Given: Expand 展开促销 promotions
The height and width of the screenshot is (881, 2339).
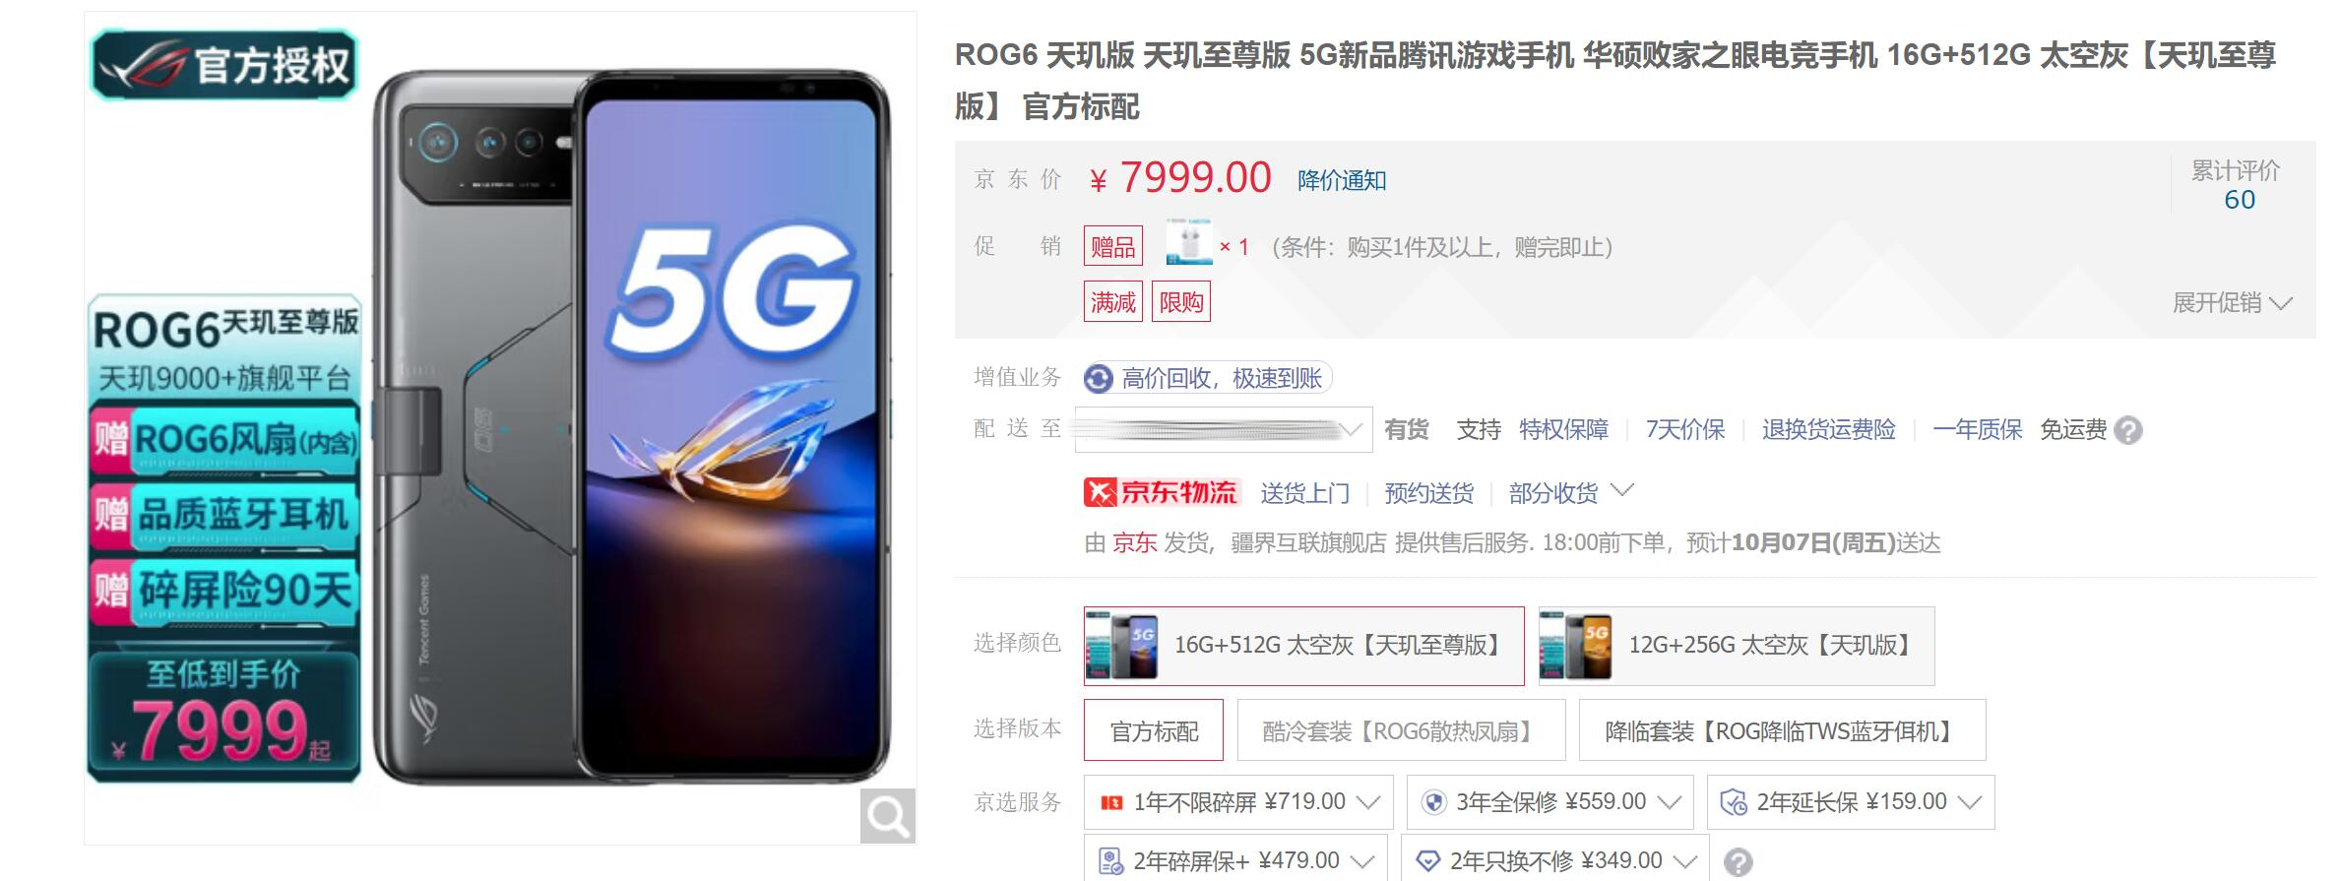Looking at the screenshot, I should pos(2233,303).
